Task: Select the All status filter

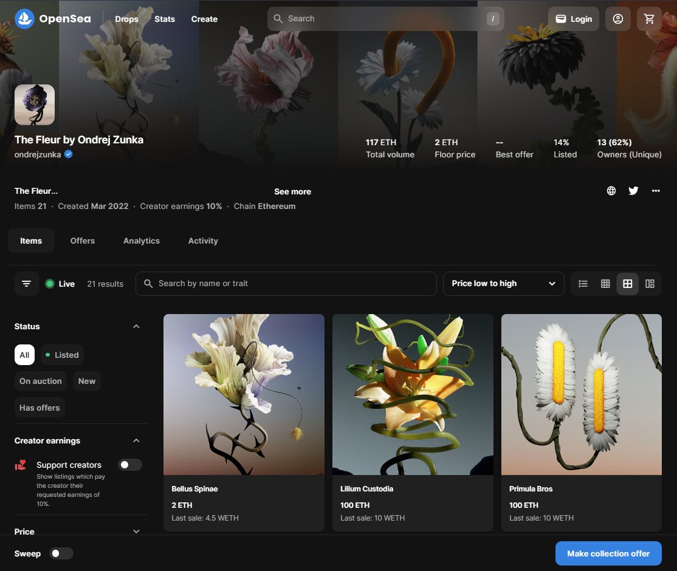Action: pos(24,355)
